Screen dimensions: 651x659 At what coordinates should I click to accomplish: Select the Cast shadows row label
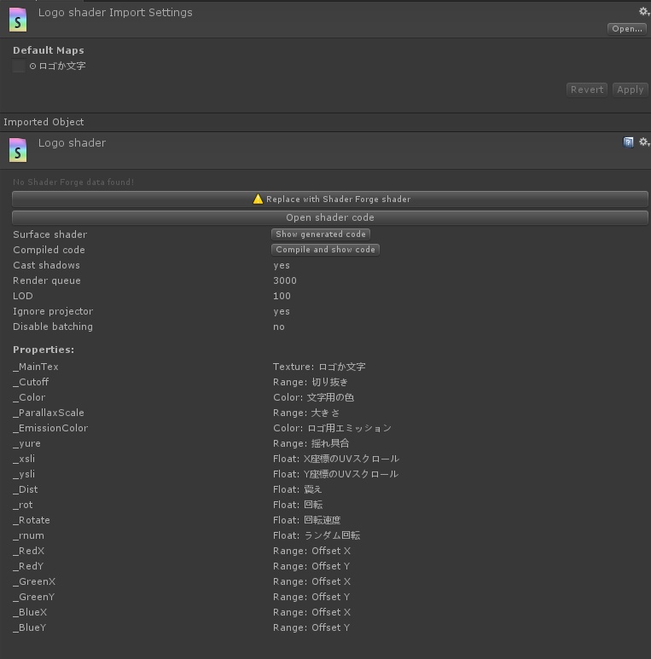click(46, 265)
